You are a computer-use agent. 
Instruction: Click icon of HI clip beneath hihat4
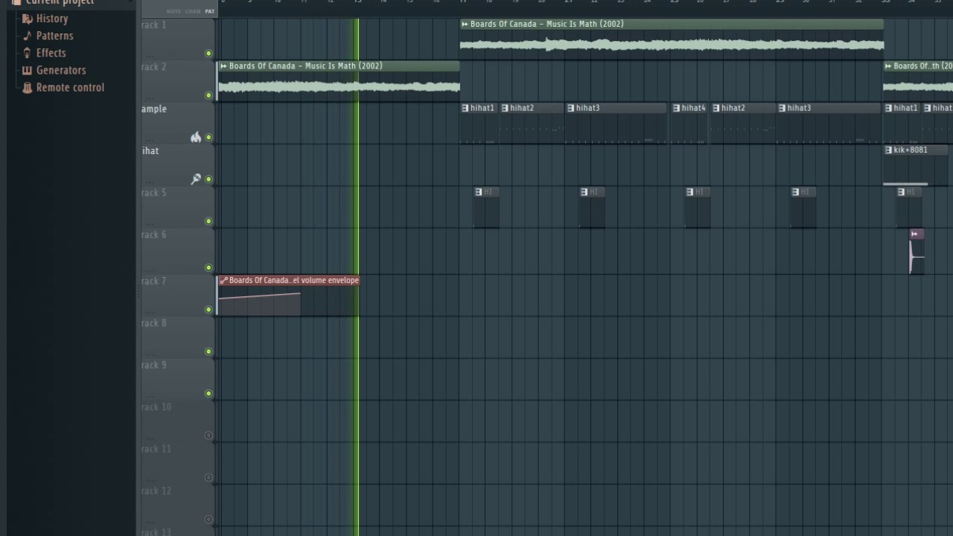point(689,192)
